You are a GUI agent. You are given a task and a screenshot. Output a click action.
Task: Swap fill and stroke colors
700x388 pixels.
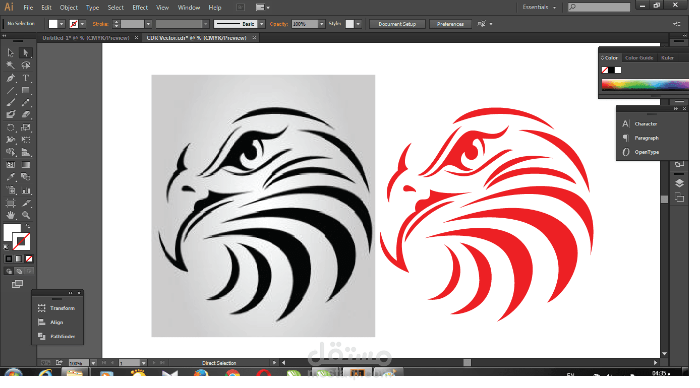(x=28, y=227)
